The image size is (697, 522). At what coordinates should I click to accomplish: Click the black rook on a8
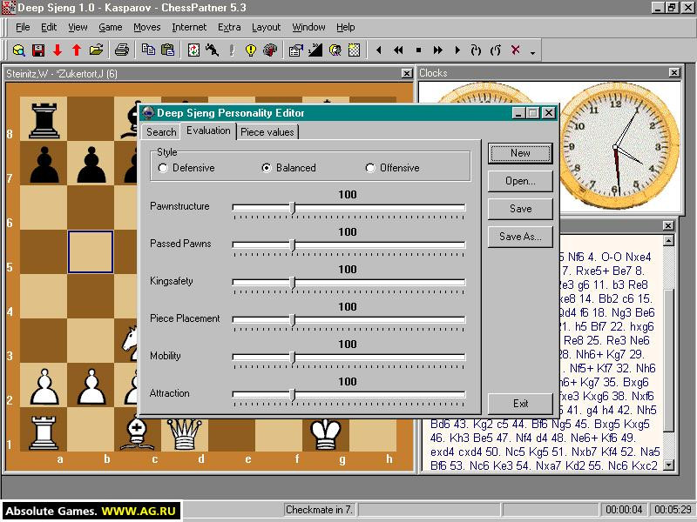(x=44, y=120)
